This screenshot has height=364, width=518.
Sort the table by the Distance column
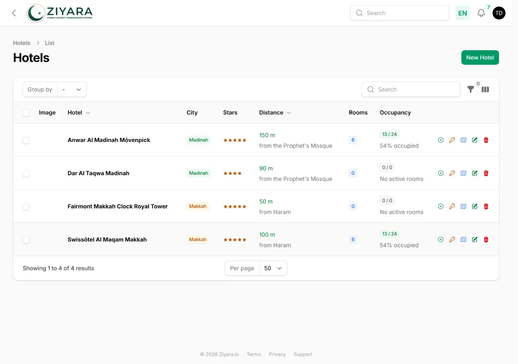click(275, 113)
